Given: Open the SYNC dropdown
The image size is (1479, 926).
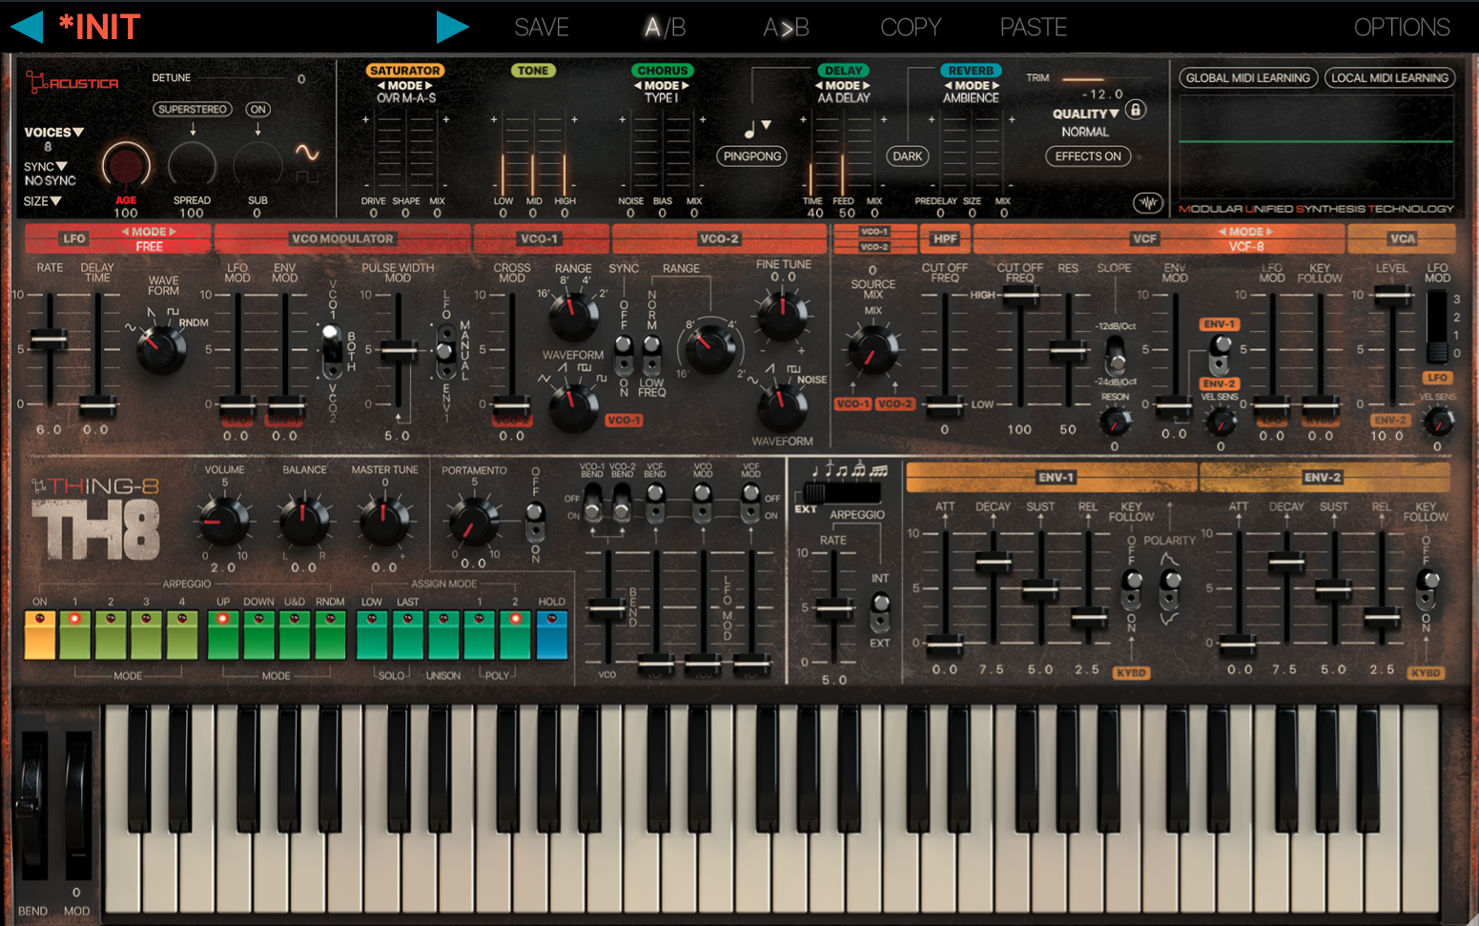Looking at the screenshot, I should point(46,167).
